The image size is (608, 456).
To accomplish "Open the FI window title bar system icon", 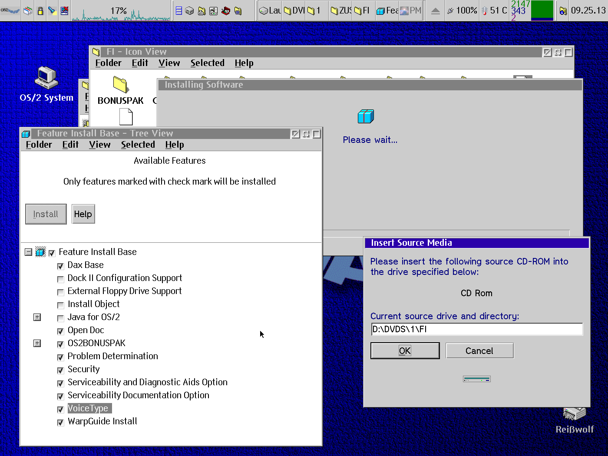I will click(x=96, y=52).
